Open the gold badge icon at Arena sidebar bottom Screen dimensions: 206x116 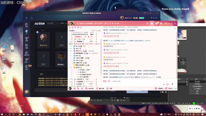click(27, 92)
